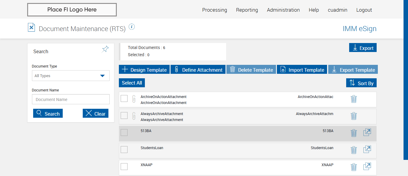Click the pin icon in Search panel

[105, 49]
